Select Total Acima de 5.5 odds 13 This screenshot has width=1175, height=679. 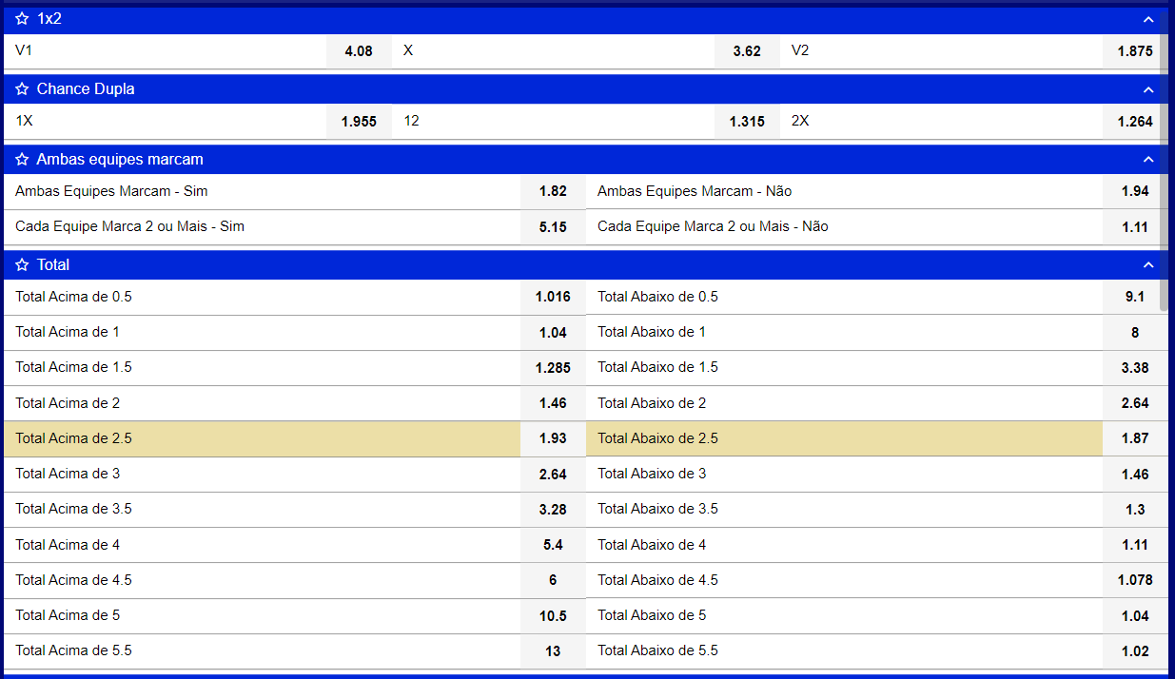pyautogui.click(x=553, y=651)
